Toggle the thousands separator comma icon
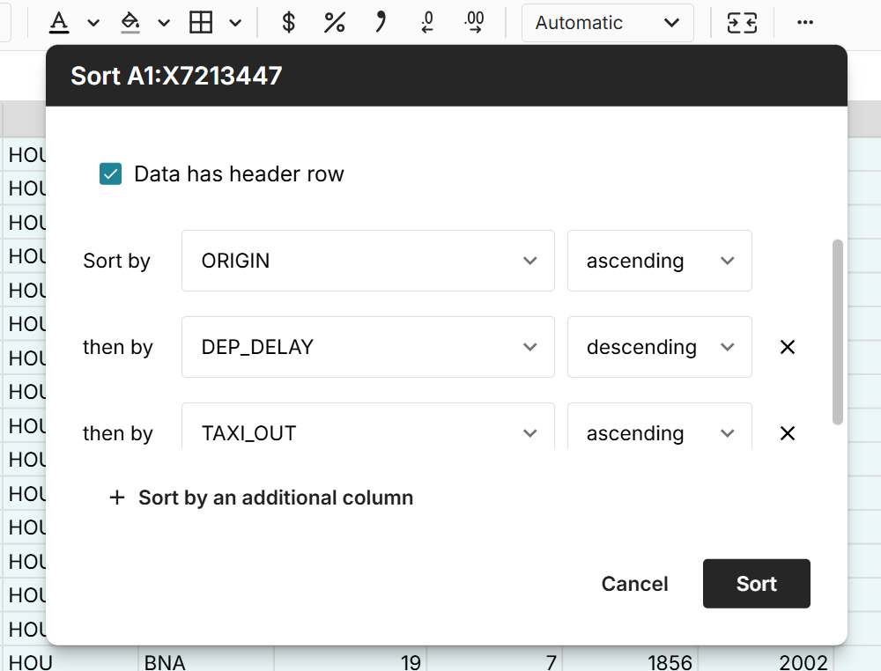Screen dimensions: 881x671 coord(381,23)
